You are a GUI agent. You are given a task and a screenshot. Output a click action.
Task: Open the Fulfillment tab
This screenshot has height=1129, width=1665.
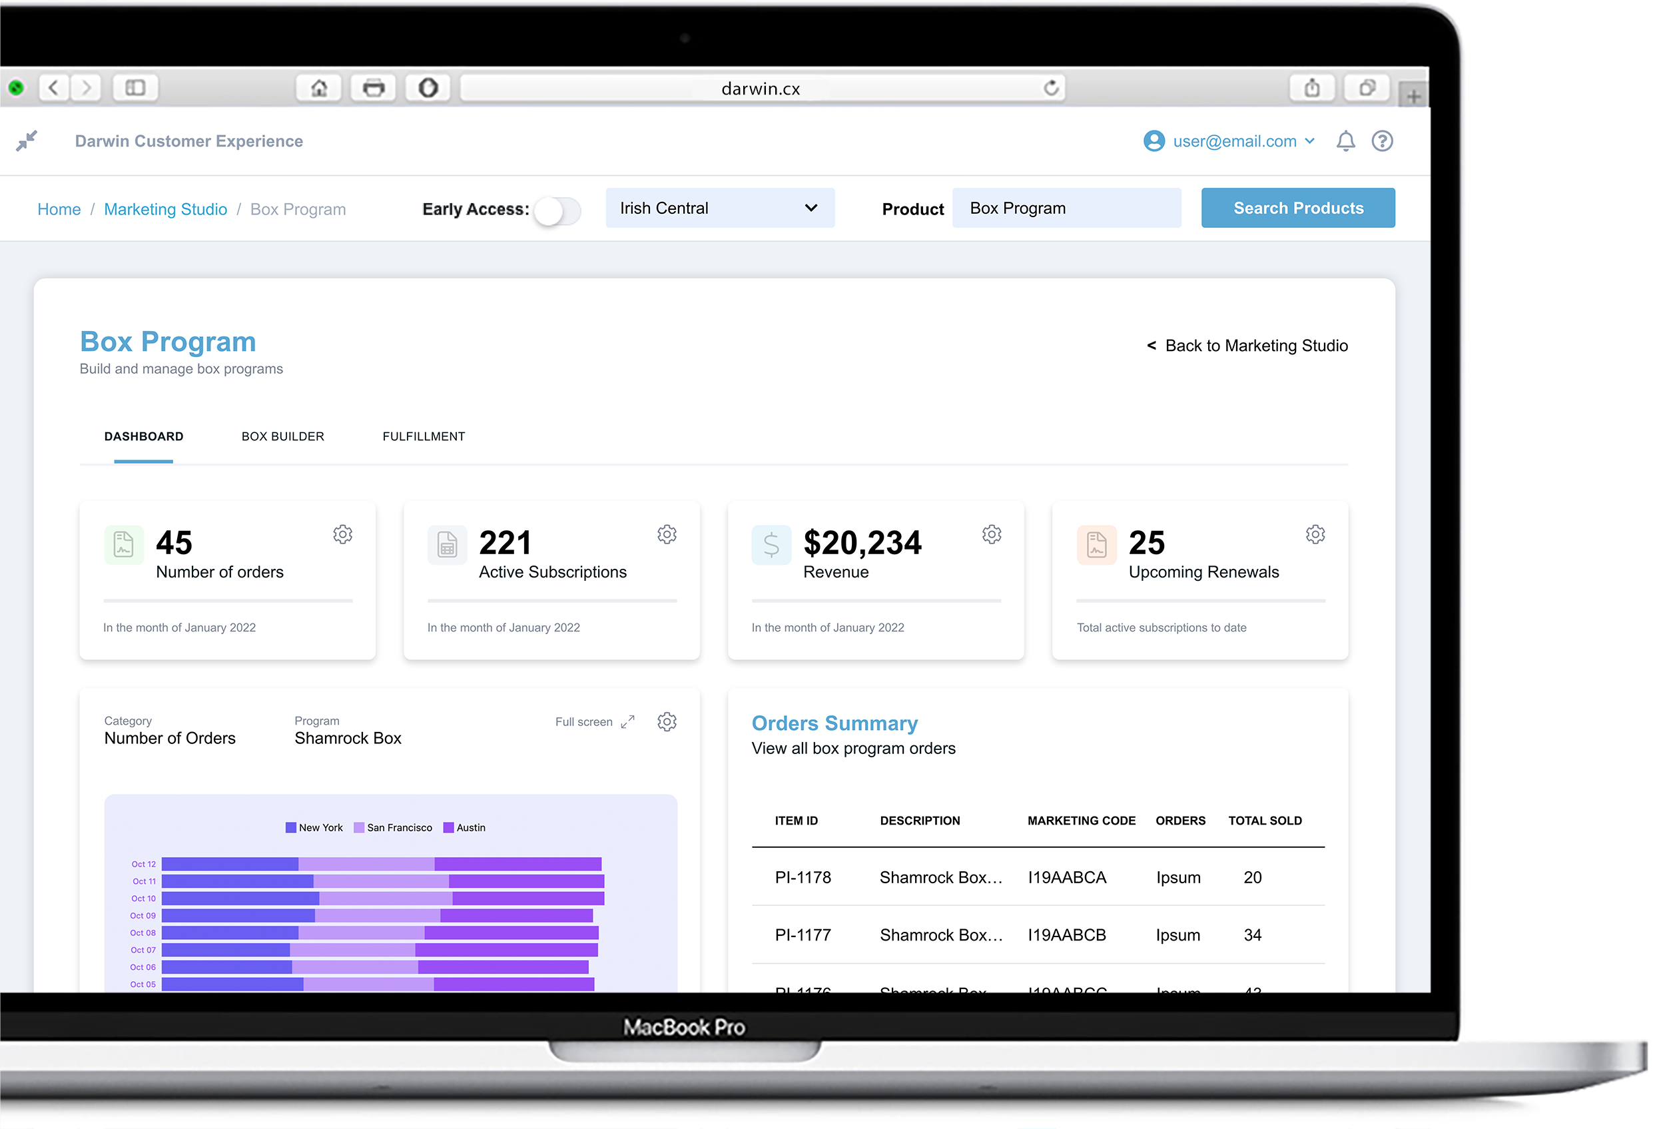tap(424, 436)
